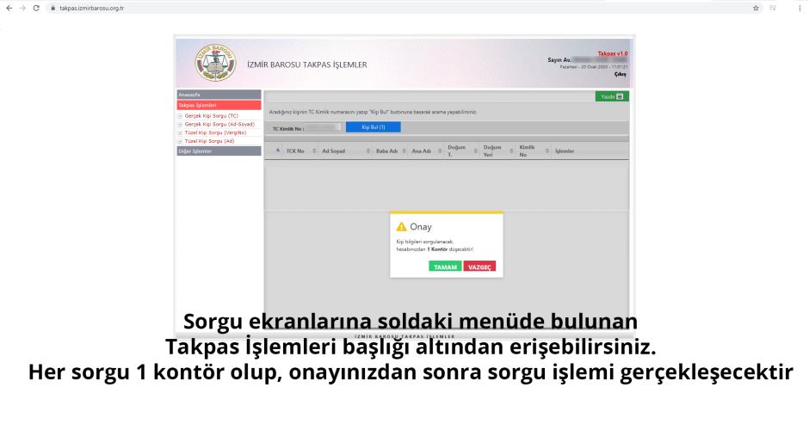Bookmark the page using the star icon
This screenshot has width=809, height=424.
756,9
